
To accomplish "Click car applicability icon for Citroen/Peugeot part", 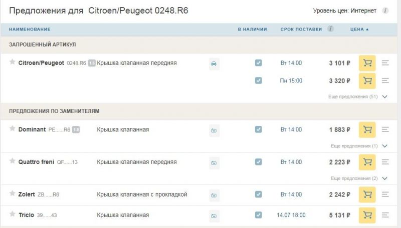I will tap(214, 63).
